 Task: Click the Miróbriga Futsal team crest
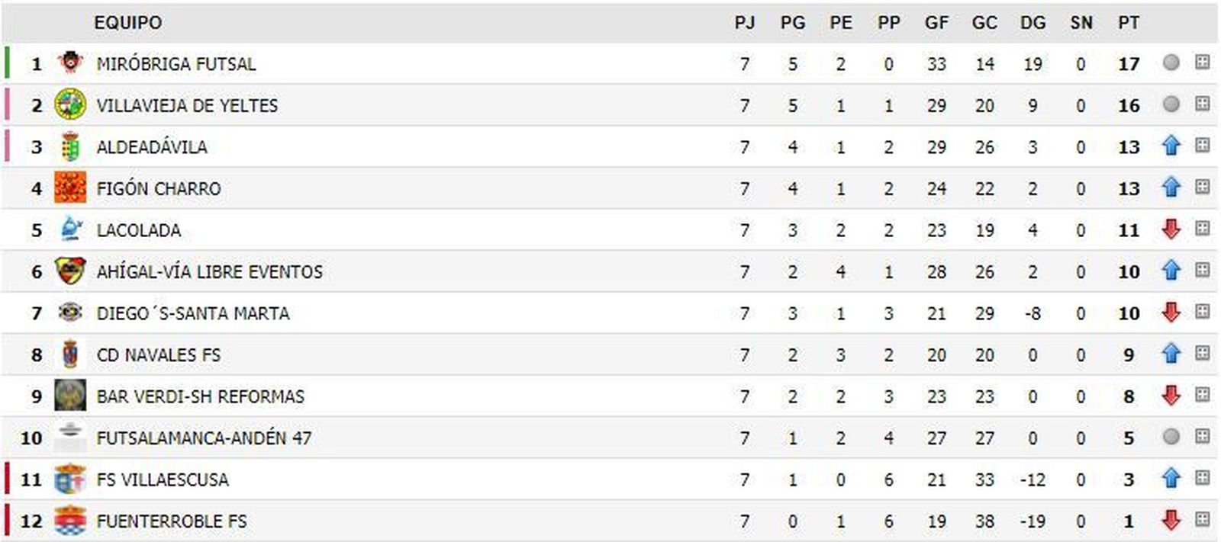coord(70,63)
